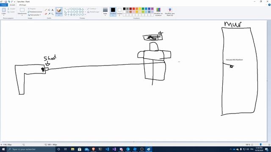This screenshot has height=152, width=271.
Task: Select the Text tool (A)
Action: (53, 10)
